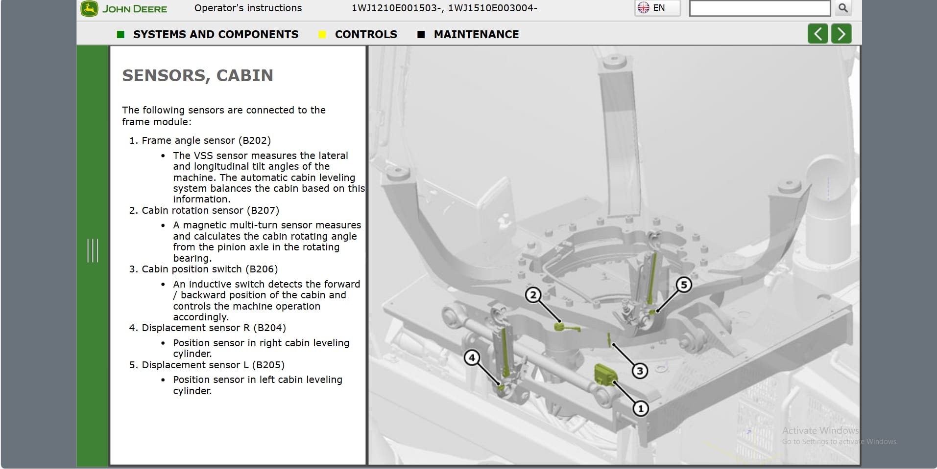
Task: Click callout 5 for displacement sensor L
Action: pyautogui.click(x=684, y=284)
